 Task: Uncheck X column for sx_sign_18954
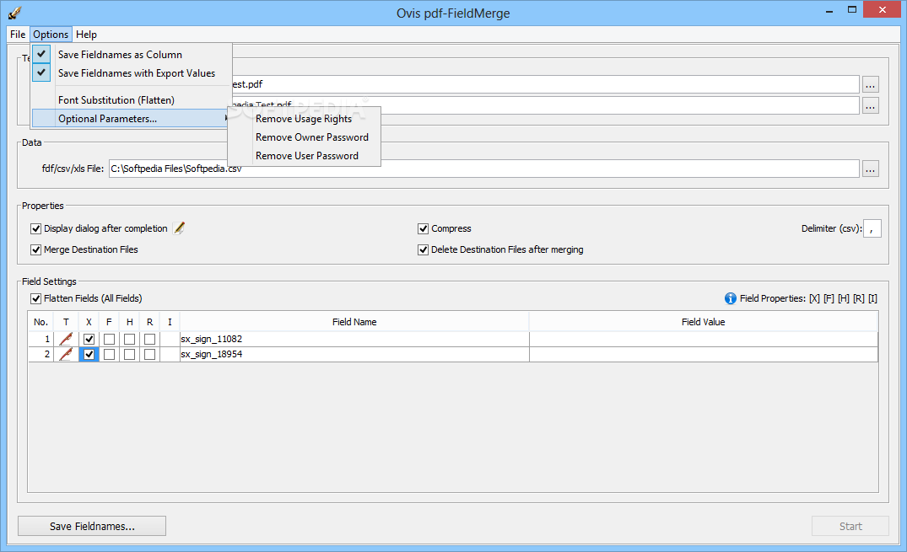[x=89, y=354]
